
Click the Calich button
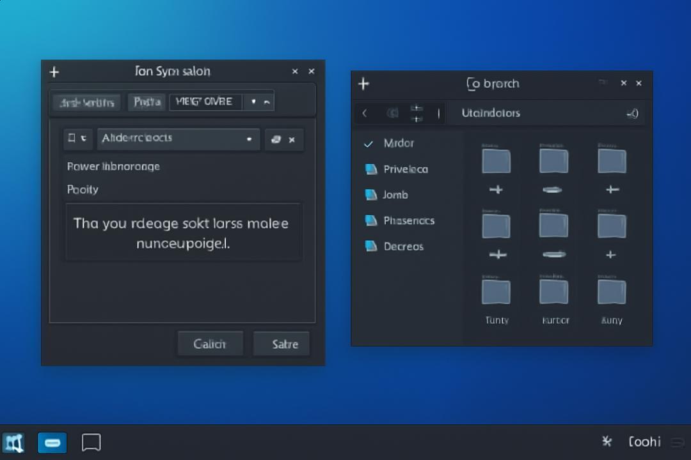210,343
